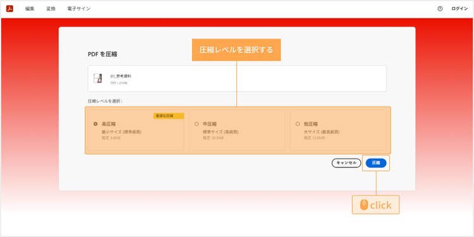Open the 編集 menu

pyautogui.click(x=30, y=9)
